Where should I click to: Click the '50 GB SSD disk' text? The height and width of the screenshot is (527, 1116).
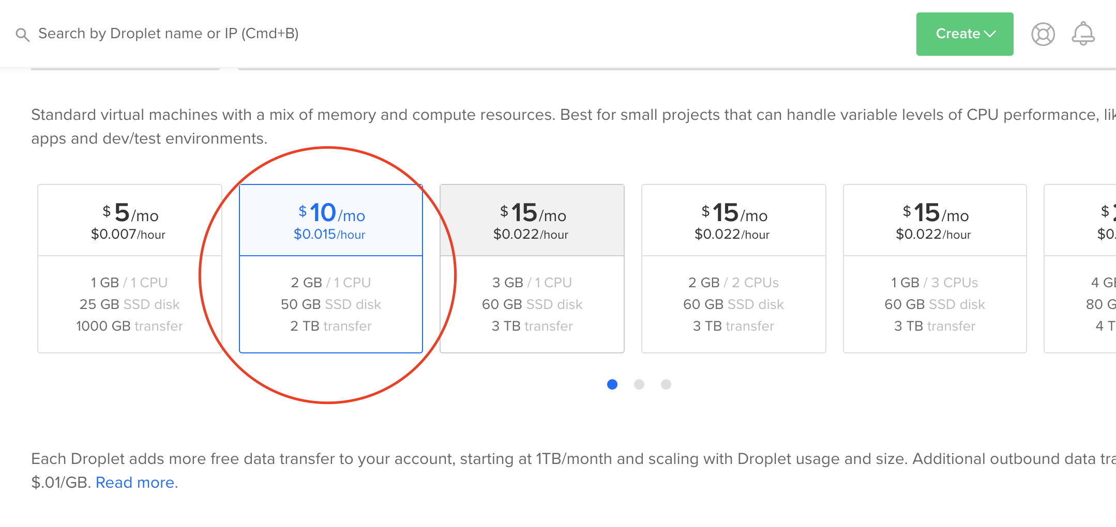click(x=331, y=304)
